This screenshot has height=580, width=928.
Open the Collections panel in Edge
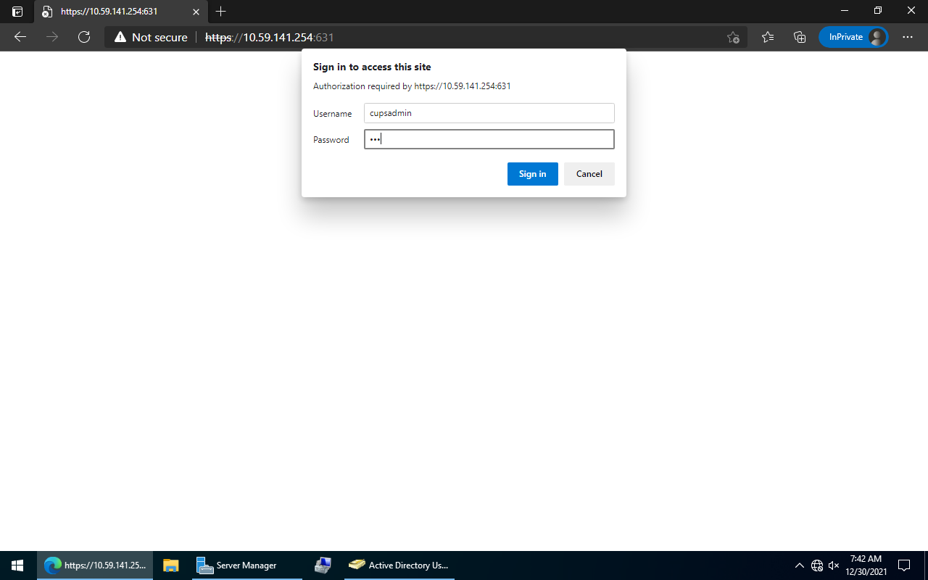[x=798, y=36]
